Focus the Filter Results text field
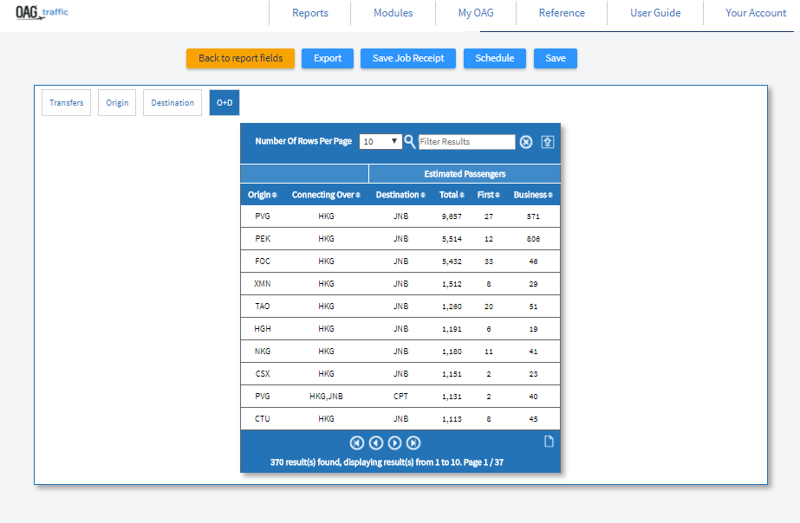Viewport: 800px width, 523px height. (466, 141)
